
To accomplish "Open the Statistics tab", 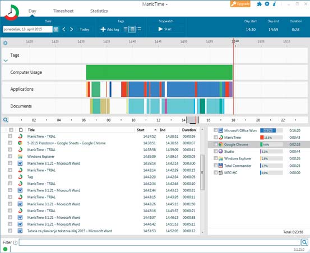I will point(99,11).
